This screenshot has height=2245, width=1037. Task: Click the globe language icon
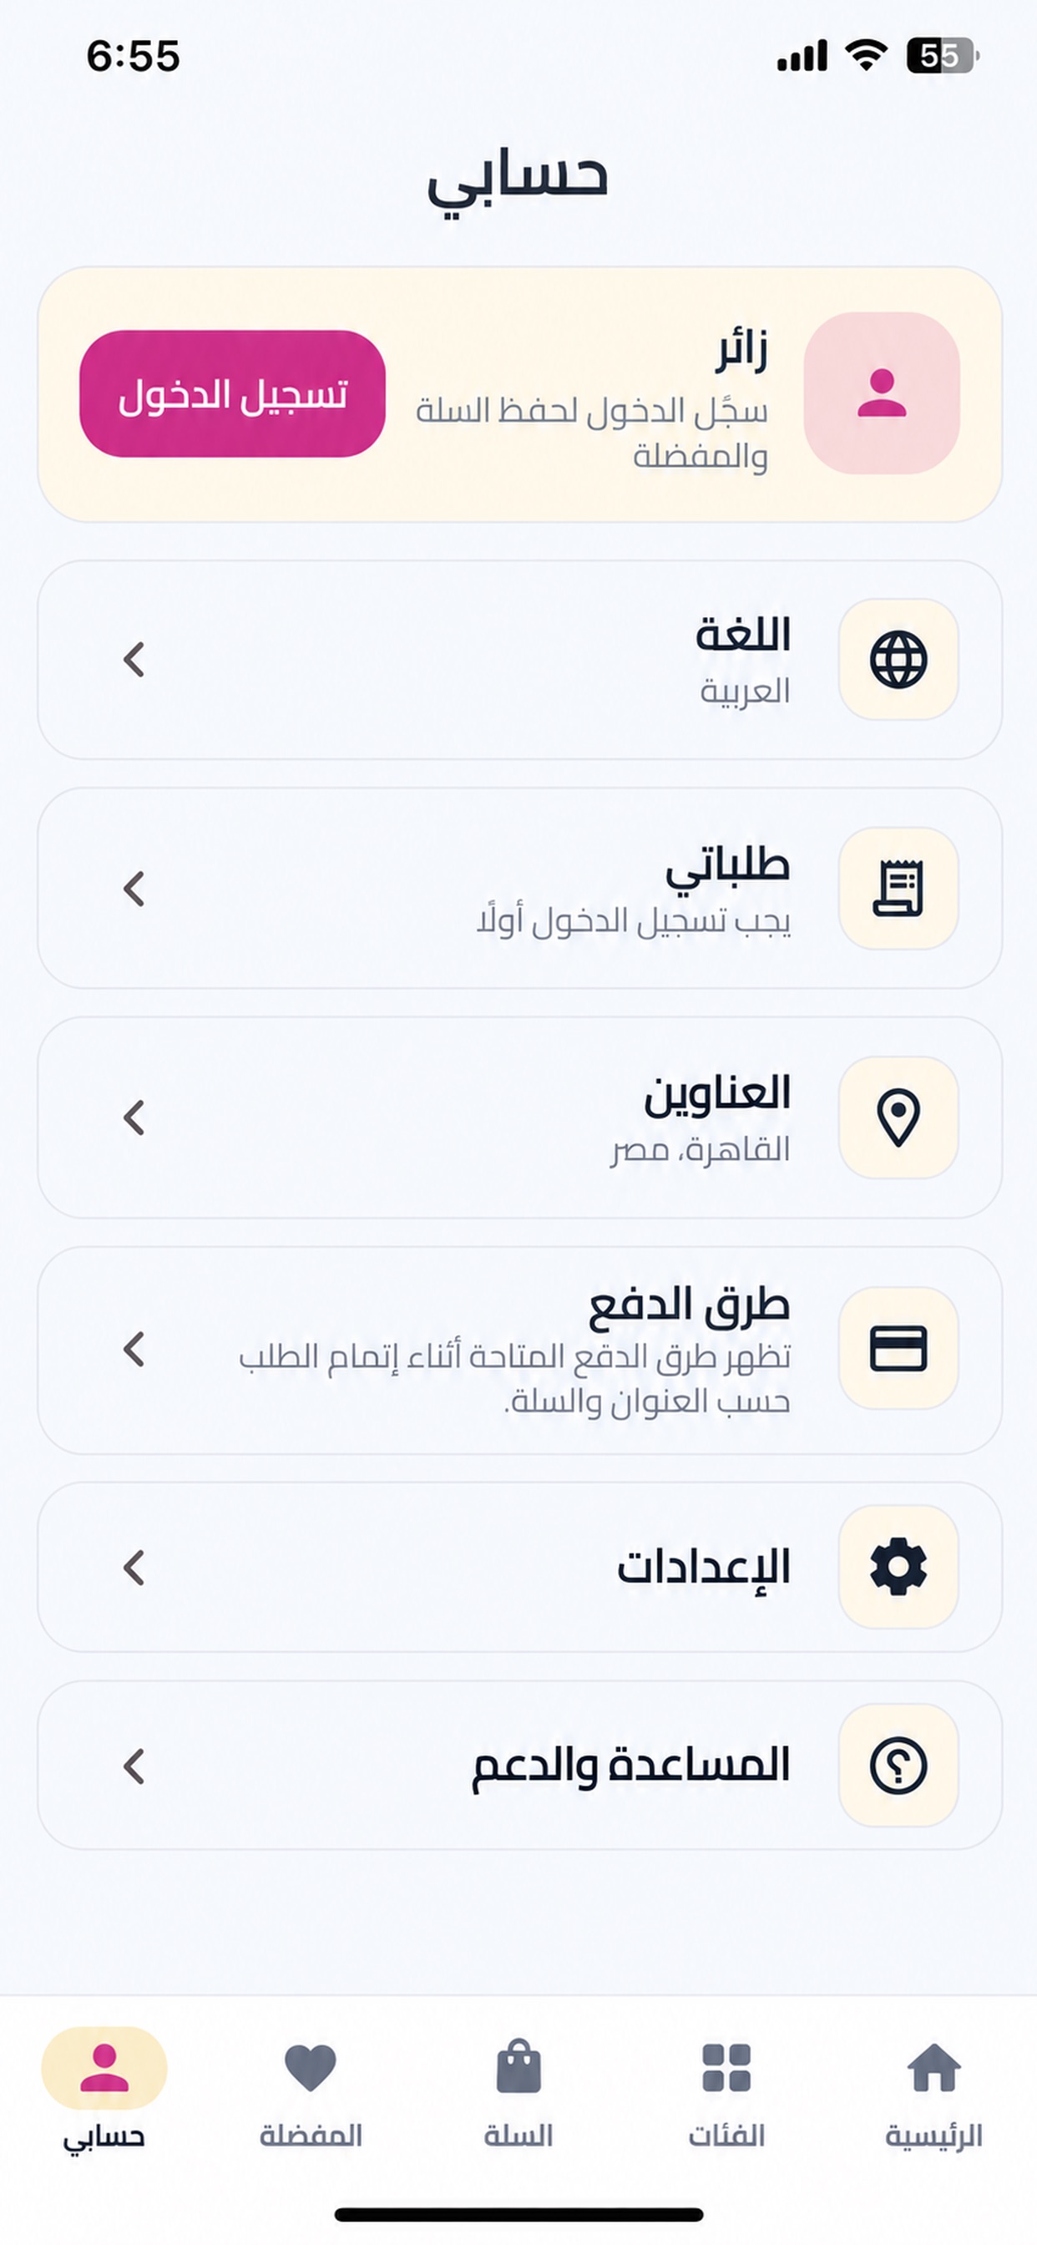tap(898, 660)
